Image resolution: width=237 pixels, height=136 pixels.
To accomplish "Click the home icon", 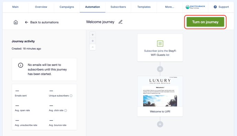I will coord(16,22).
